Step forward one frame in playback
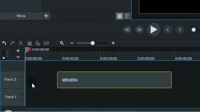 coord(139,30)
